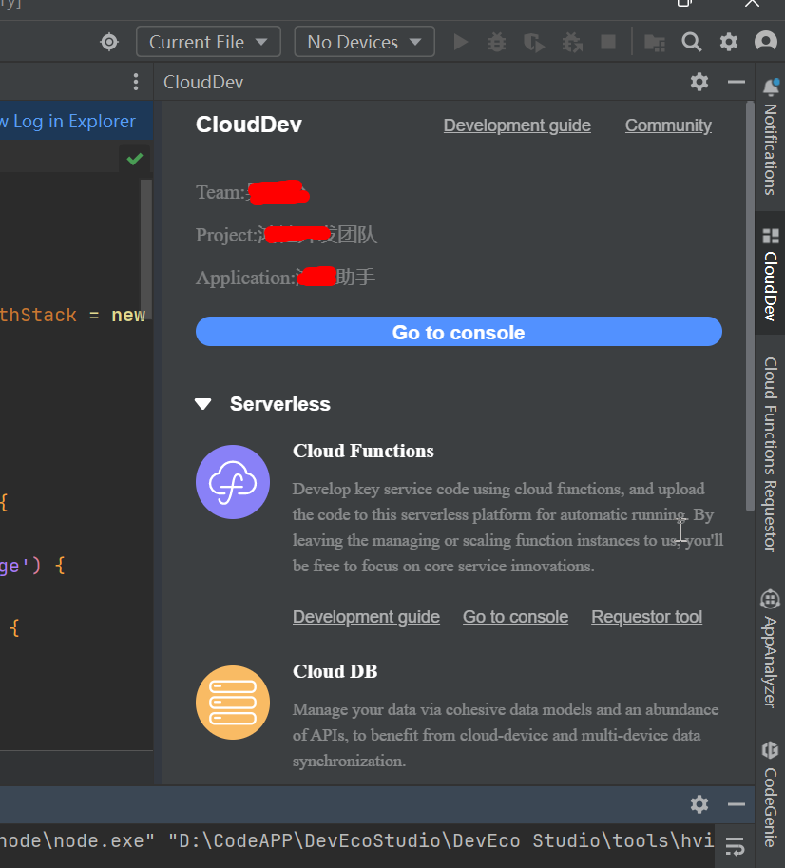This screenshot has width=785, height=868.
Task: Click the Debug bug icon
Action: pyautogui.click(x=497, y=42)
